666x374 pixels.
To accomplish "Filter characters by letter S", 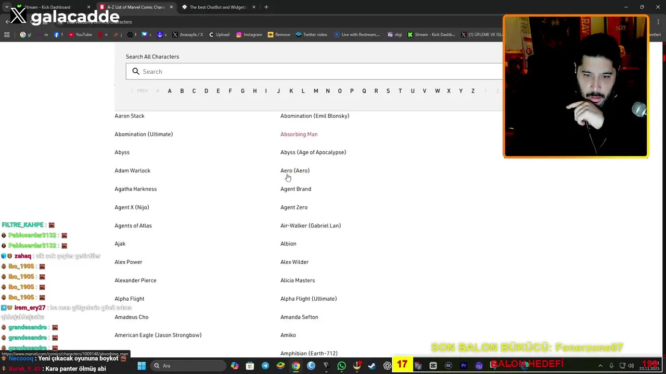I will 388,91.
